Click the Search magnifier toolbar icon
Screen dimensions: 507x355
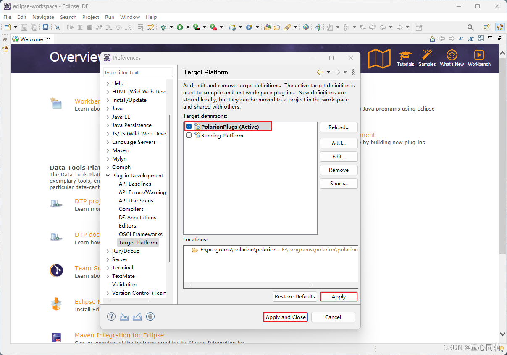click(470, 27)
